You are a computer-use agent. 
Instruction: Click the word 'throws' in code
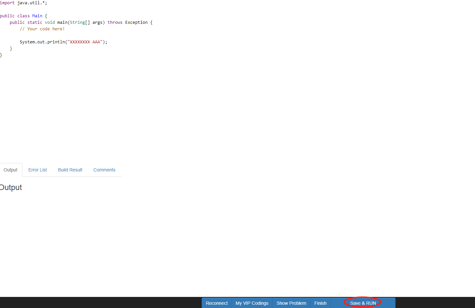point(115,22)
